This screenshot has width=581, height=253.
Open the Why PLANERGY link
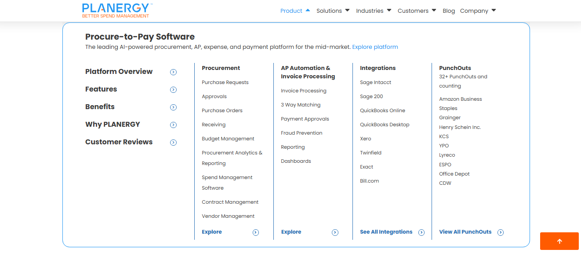(113, 124)
